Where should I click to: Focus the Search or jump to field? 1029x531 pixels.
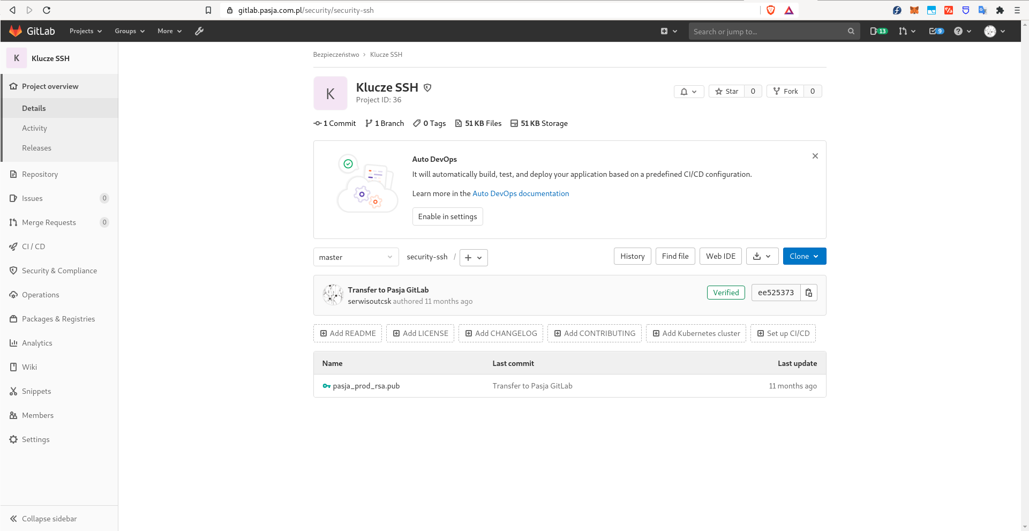(x=774, y=31)
